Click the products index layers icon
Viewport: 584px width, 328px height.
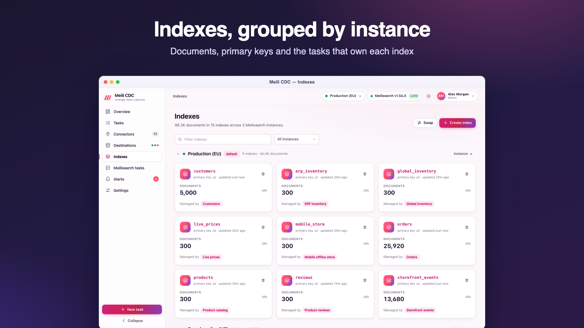tap(185, 280)
